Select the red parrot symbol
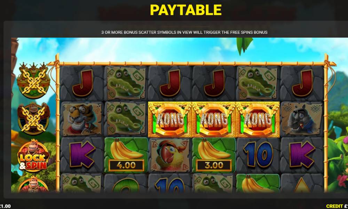This screenshot has height=209, width=348. click(170, 155)
